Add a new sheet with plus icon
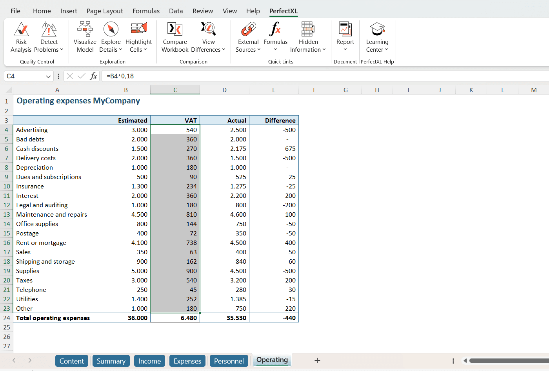This screenshot has width=549, height=371. pyautogui.click(x=317, y=360)
